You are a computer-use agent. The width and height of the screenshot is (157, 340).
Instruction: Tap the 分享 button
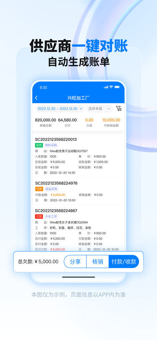click(75, 262)
